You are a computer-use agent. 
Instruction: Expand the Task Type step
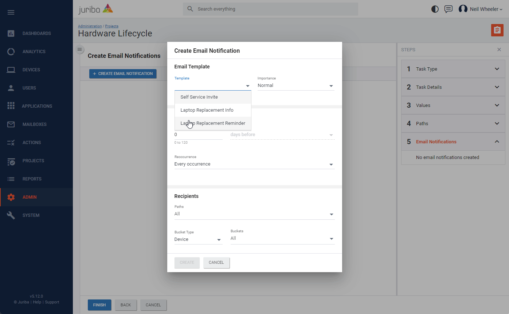(x=453, y=69)
